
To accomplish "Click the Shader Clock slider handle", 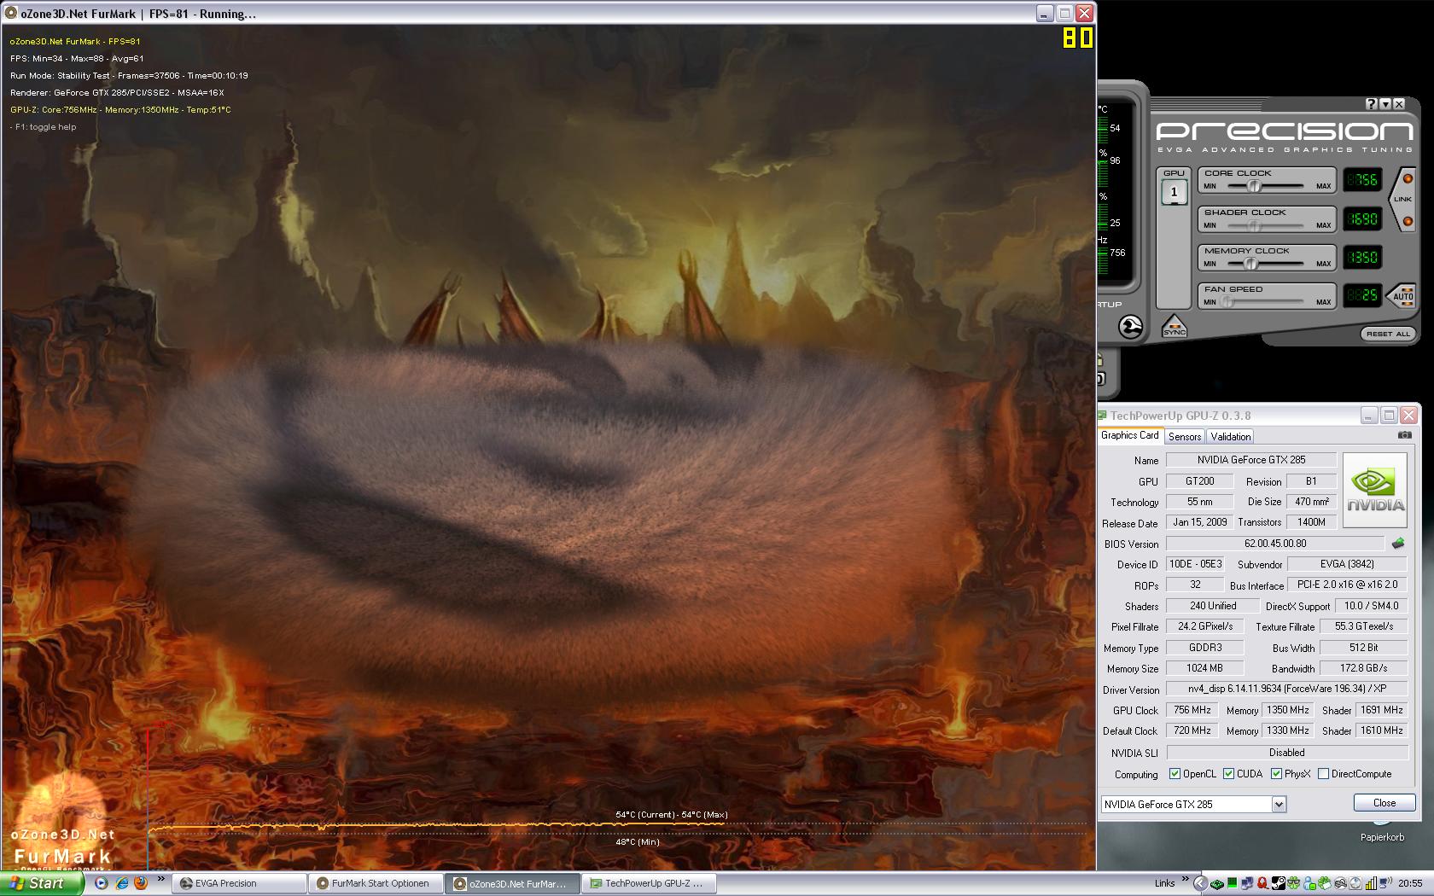I will (1254, 225).
